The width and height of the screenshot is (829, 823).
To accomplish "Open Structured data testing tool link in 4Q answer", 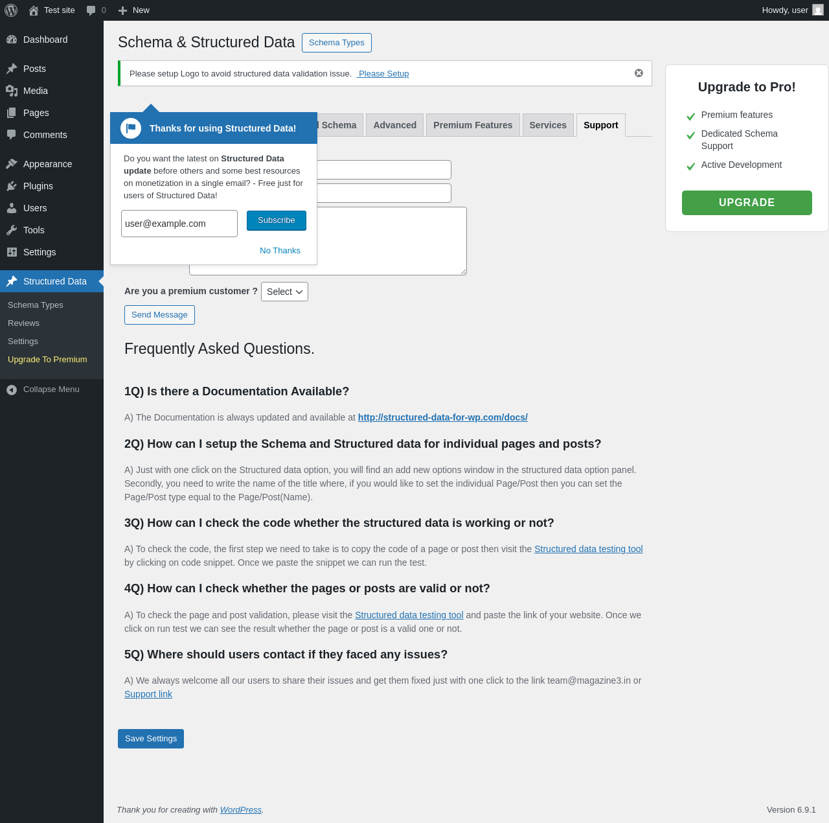I will click(409, 615).
